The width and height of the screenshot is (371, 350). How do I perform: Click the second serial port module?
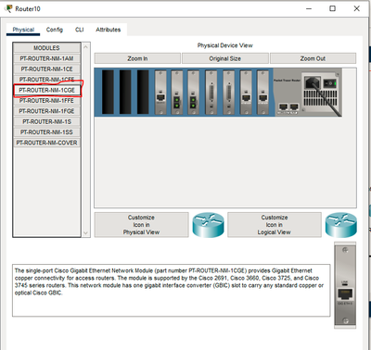[x=229, y=92]
